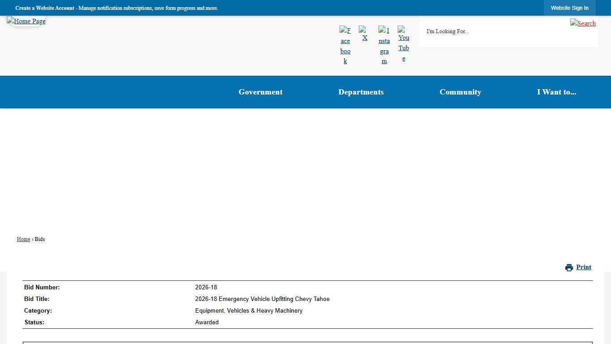611x344 pixels.
Task: Click the Home Page logo image
Action: (x=26, y=21)
